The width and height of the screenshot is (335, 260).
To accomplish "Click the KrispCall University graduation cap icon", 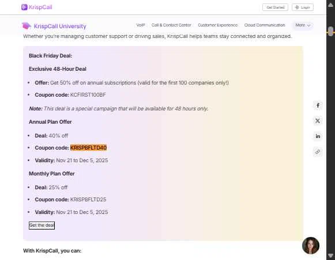I will pos(27,26).
